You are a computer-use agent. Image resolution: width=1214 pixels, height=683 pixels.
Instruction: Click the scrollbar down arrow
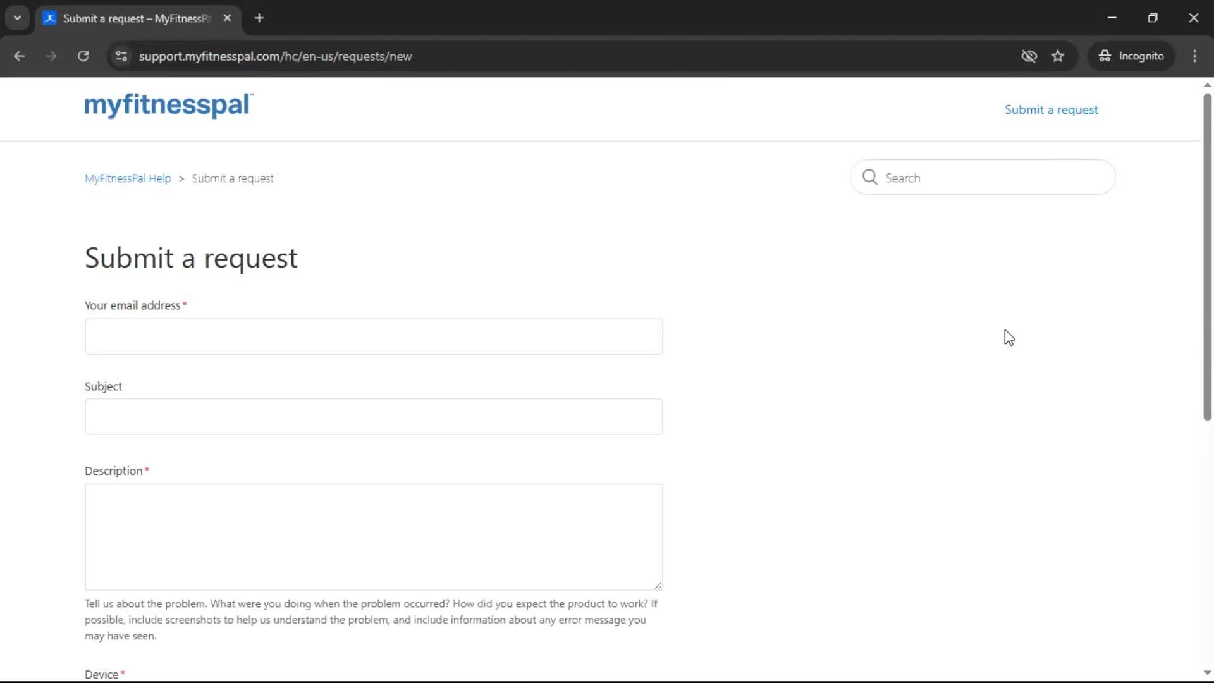pos(1207,673)
